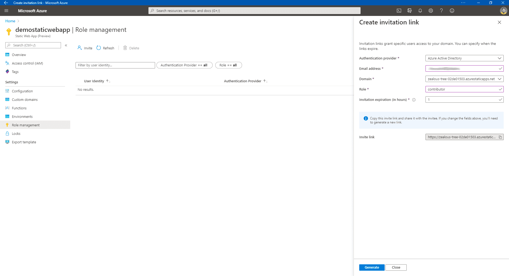
Task: Click the Custom domains icon
Action: tap(7, 100)
